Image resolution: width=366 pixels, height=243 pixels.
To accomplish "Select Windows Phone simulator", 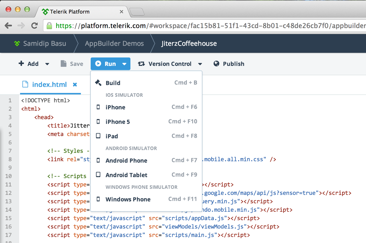I will click(x=146, y=199).
